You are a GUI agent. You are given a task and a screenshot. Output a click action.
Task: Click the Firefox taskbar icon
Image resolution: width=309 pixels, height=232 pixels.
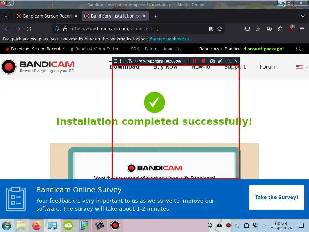click(37, 225)
